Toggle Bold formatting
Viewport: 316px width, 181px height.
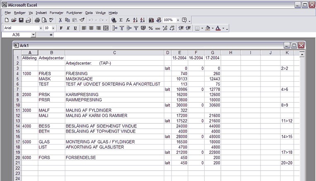(x=61, y=28)
